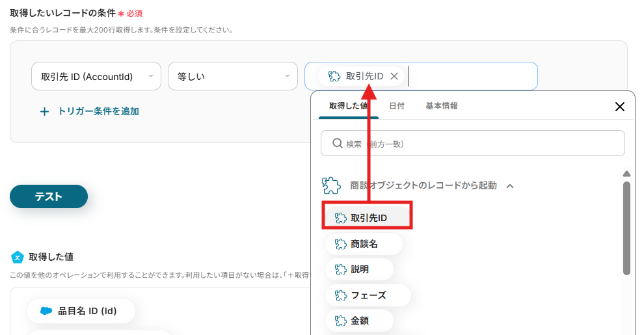Viewport: 644px width, 335px height.
Task: Select the 取引先ID value in the list
Action: click(x=367, y=217)
